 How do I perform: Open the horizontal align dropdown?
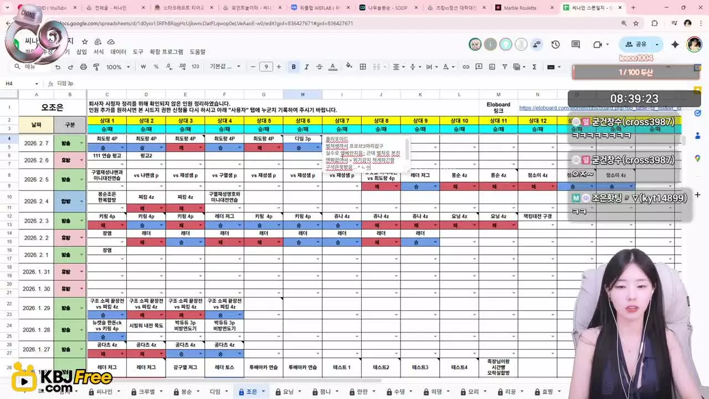coord(398,67)
